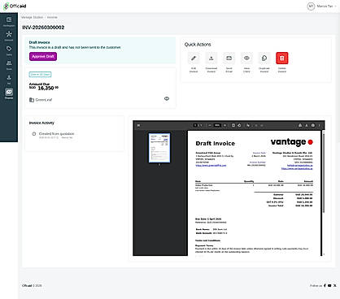340x299 pixels.
Task: Zoom in in the PDF viewer
Action: [x=224, y=125]
